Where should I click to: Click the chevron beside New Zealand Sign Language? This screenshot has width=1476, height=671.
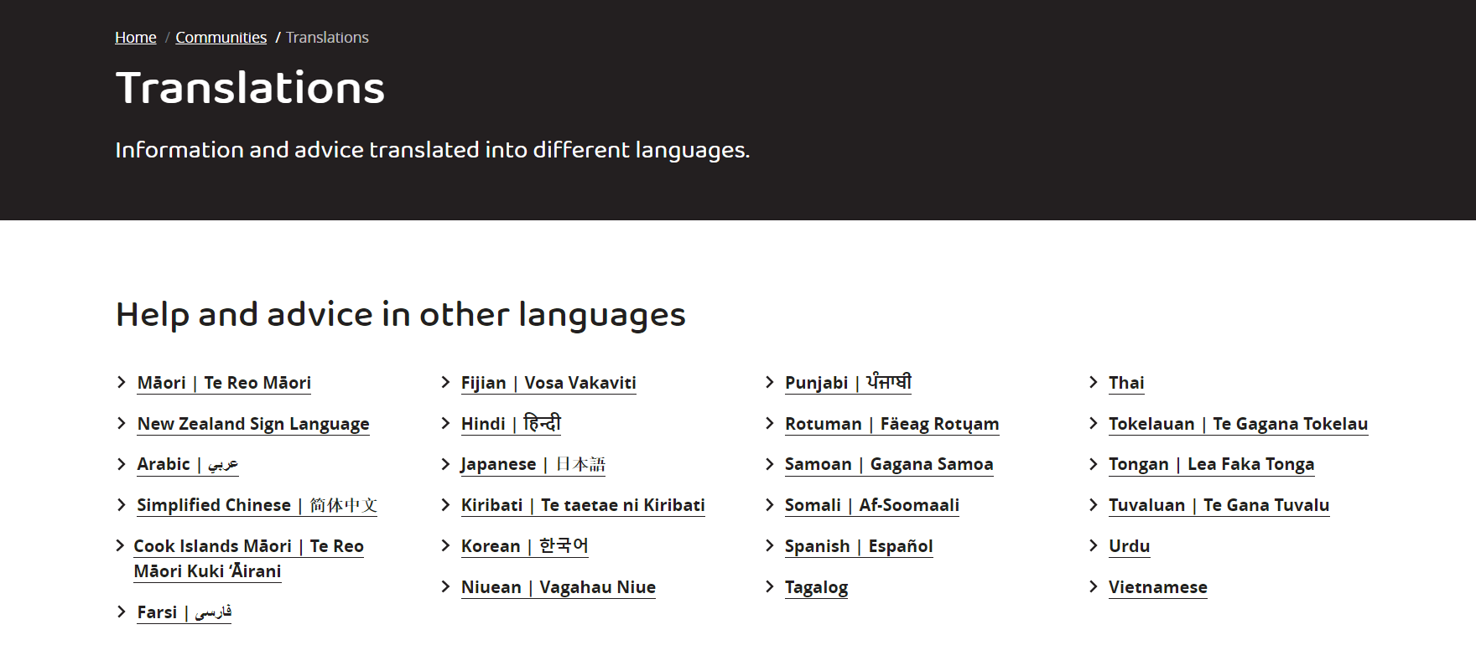pyautogui.click(x=122, y=423)
